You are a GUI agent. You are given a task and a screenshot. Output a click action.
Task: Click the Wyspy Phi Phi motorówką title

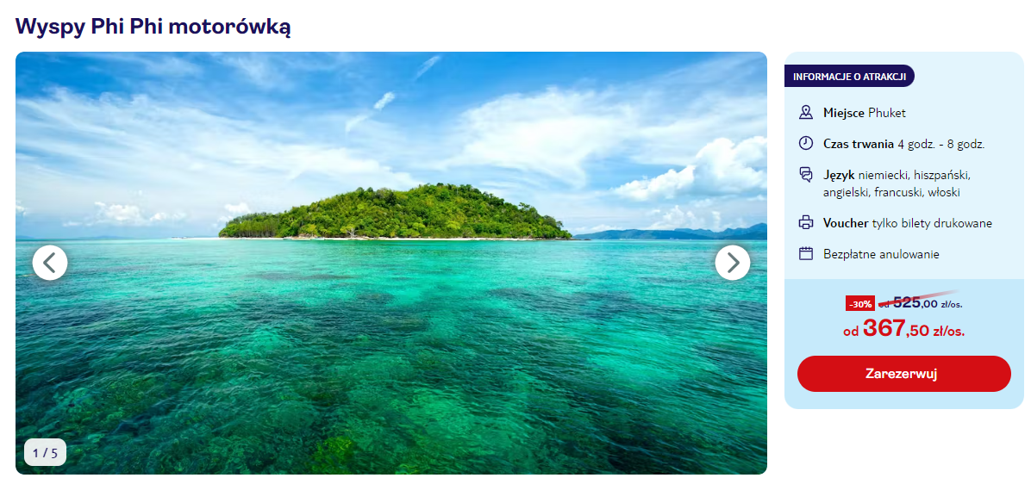(153, 26)
